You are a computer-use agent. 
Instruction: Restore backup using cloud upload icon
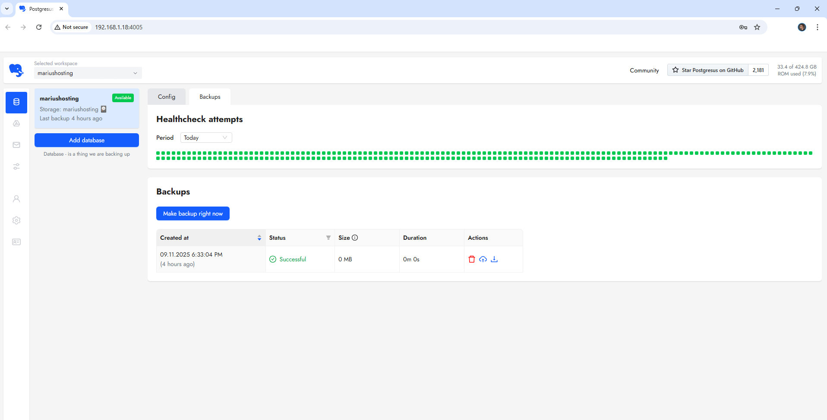click(x=483, y=259)
